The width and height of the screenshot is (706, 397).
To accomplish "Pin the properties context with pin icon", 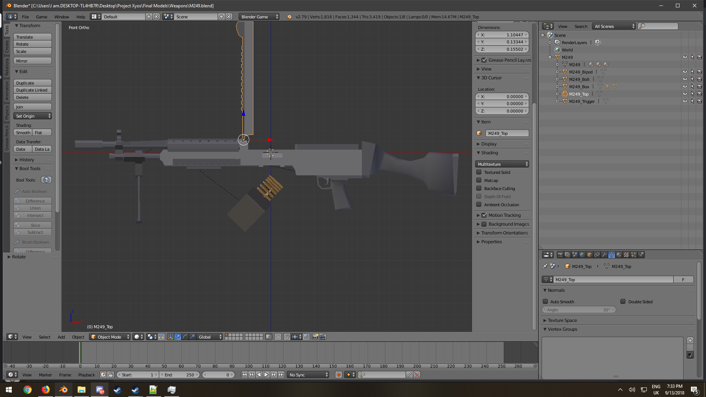I will tap(545, 267).
